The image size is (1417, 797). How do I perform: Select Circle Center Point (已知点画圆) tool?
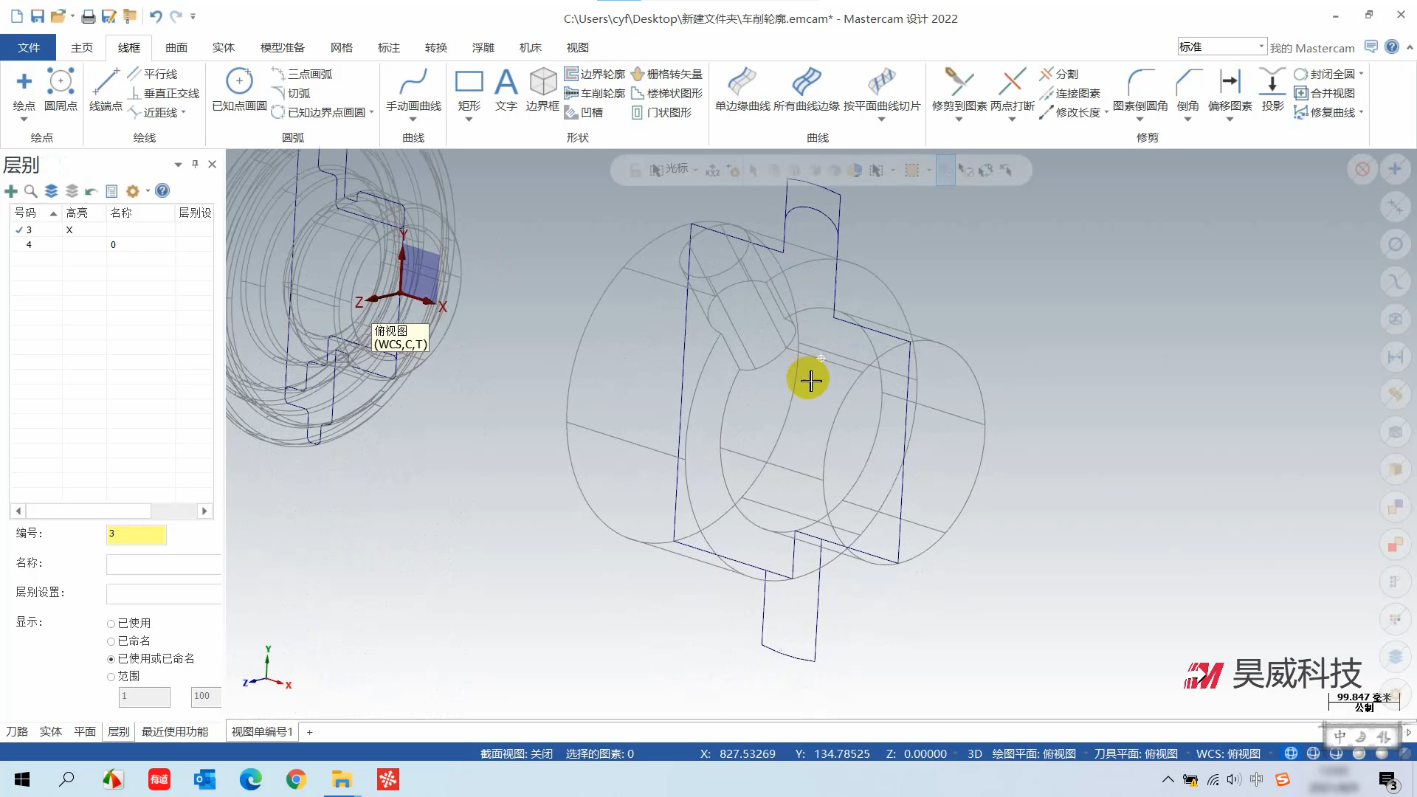coord(239,82)
